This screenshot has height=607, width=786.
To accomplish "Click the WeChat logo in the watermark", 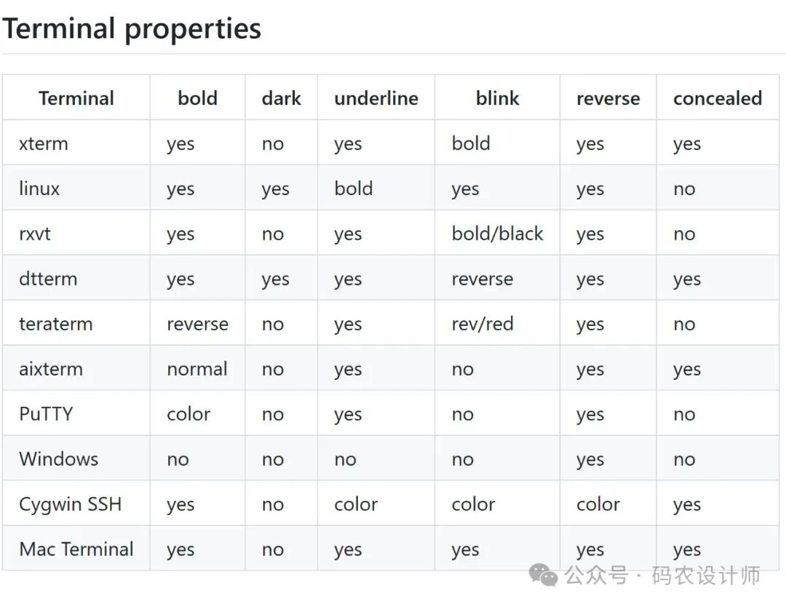I will (x=544, y=576).
